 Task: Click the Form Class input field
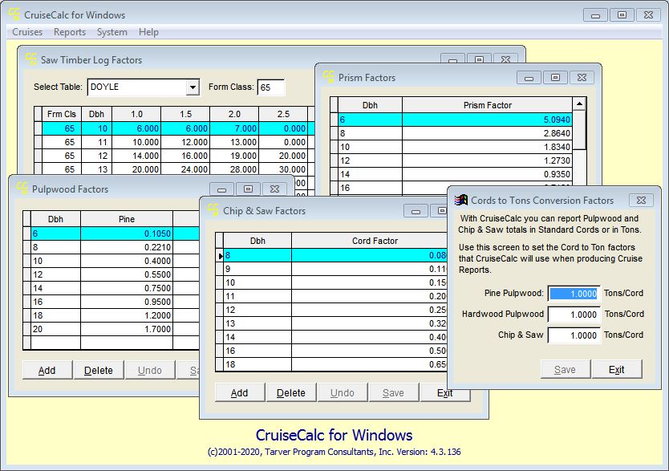(x=271, y=87)
